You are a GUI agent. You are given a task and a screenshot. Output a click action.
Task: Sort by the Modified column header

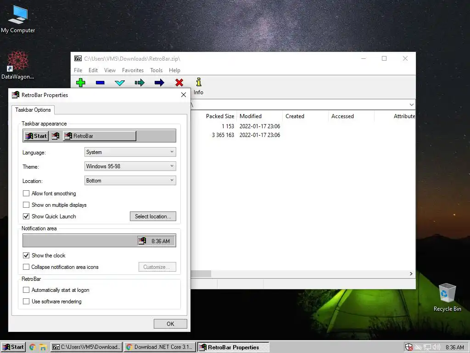point(260,116)
